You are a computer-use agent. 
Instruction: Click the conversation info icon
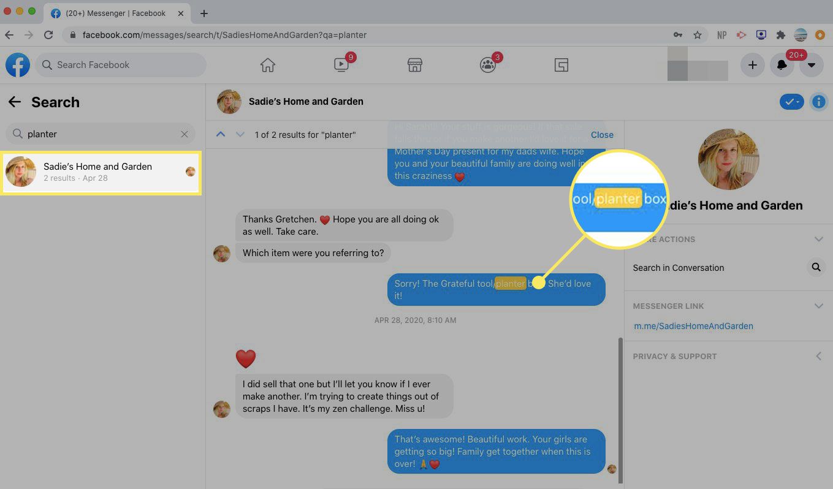819,102
